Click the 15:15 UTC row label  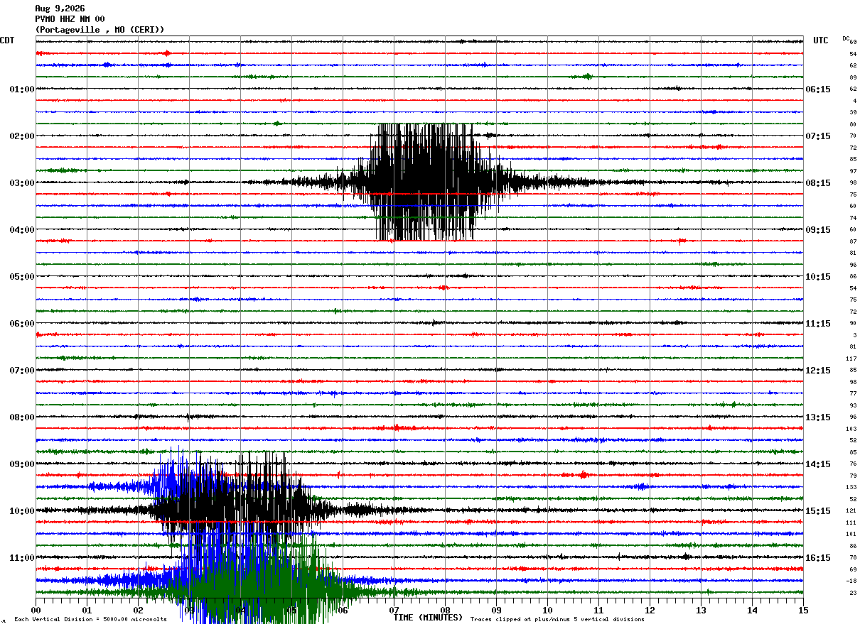tap(817, 511)
